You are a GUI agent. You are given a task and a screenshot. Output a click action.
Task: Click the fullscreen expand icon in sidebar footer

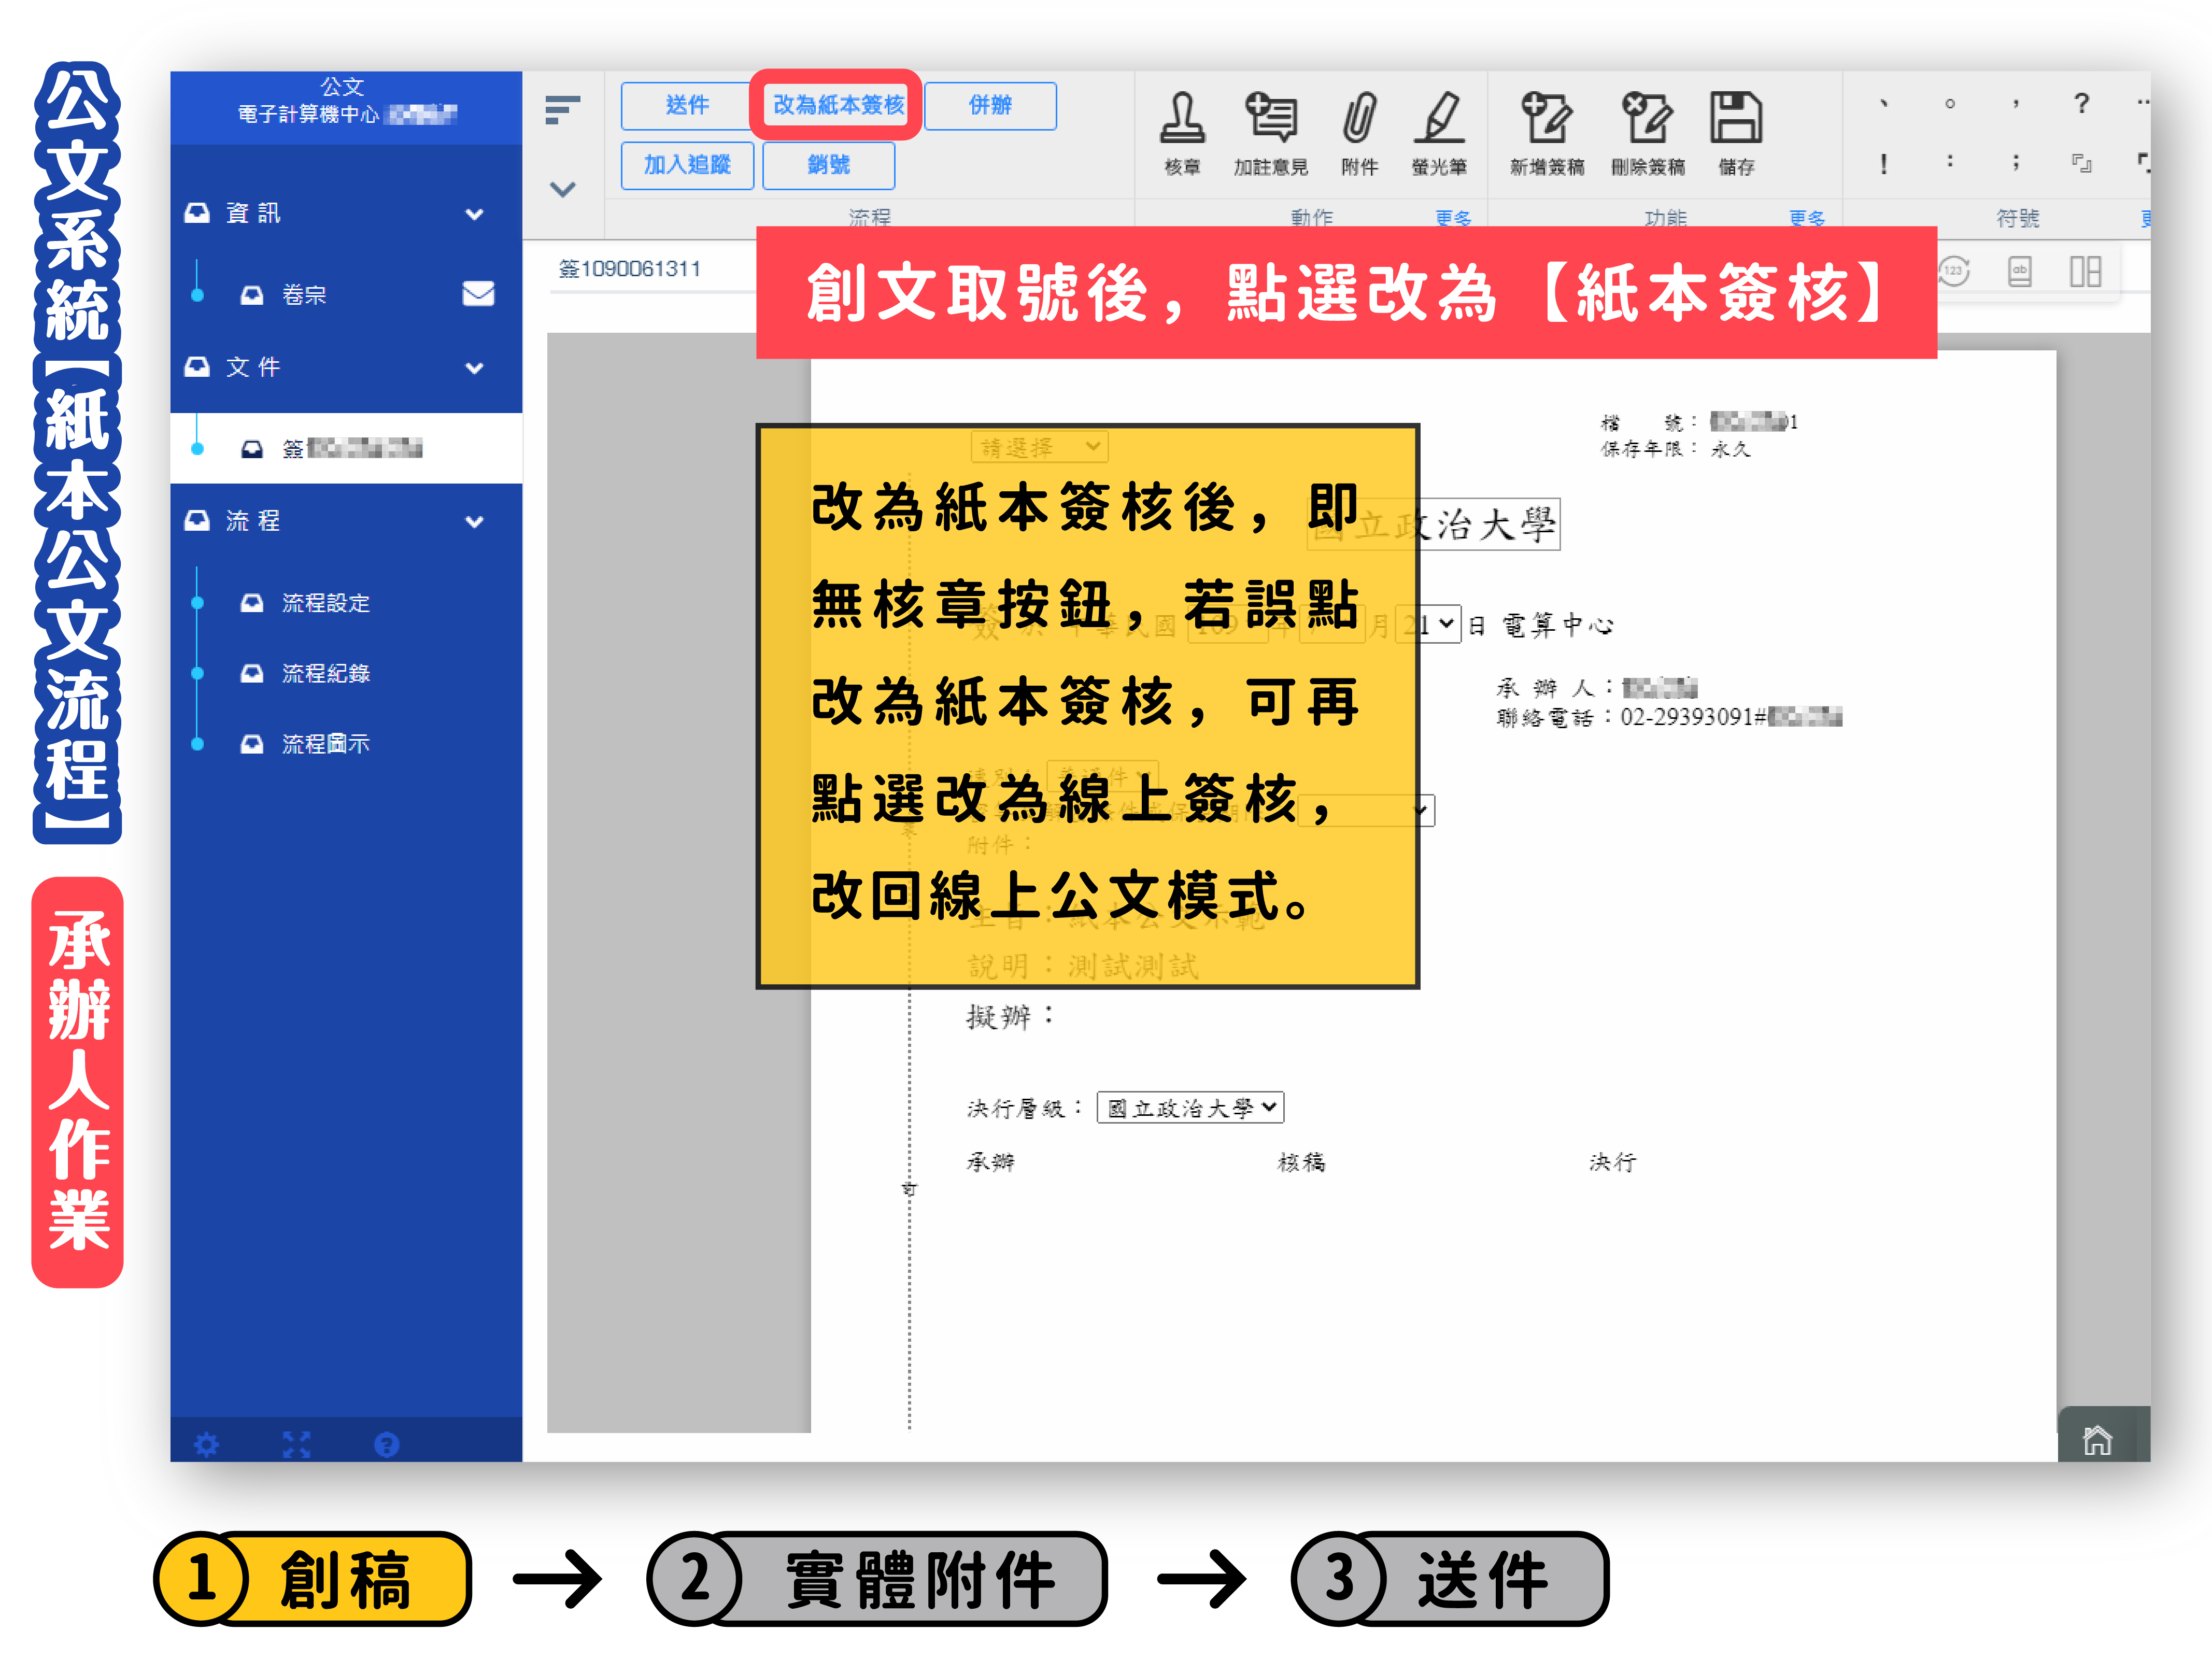point(297,1444)
